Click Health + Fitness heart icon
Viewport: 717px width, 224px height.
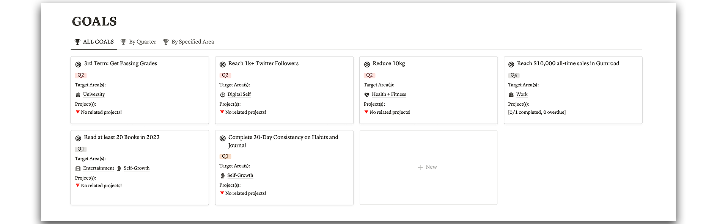coord(367,95)
